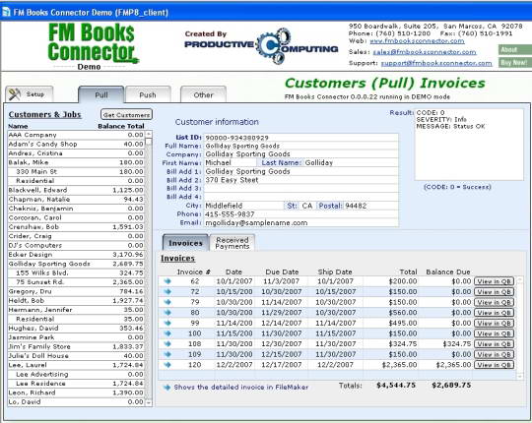This screenshot has height=423, width=532.
Task: Click customer list scroll down arrow
Action: [x=149, y=402]
